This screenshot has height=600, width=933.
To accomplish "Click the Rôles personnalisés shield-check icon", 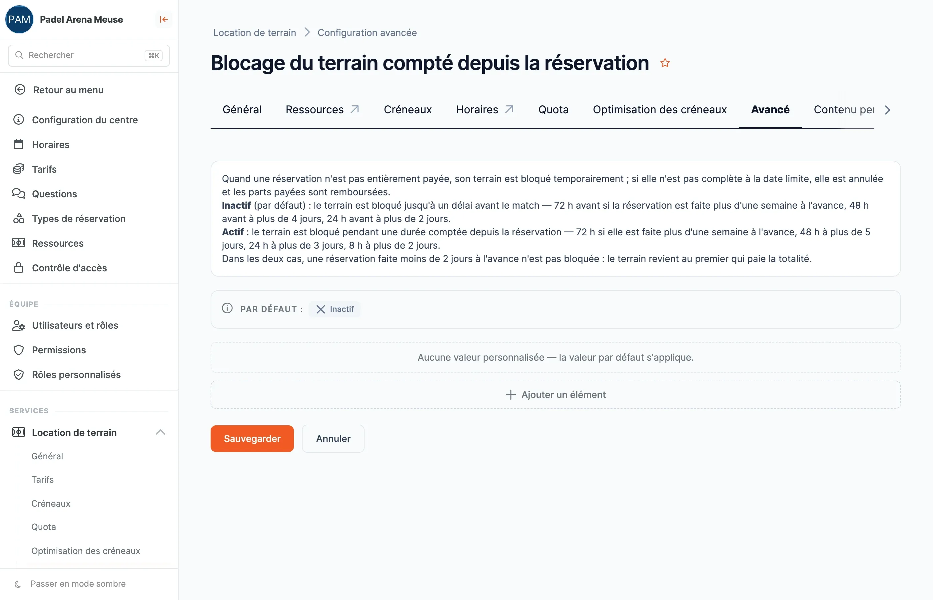I will (19, 374).
